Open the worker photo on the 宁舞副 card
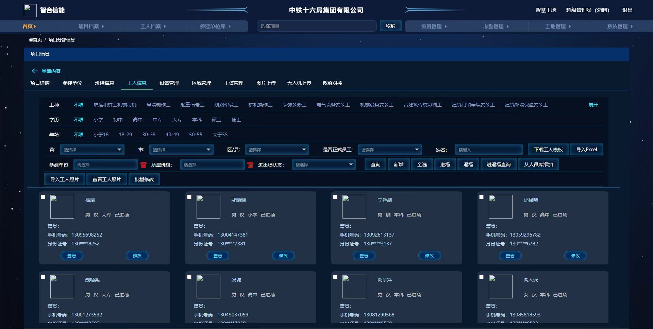This screenshot has height=329, width=653. click(354, 207)
